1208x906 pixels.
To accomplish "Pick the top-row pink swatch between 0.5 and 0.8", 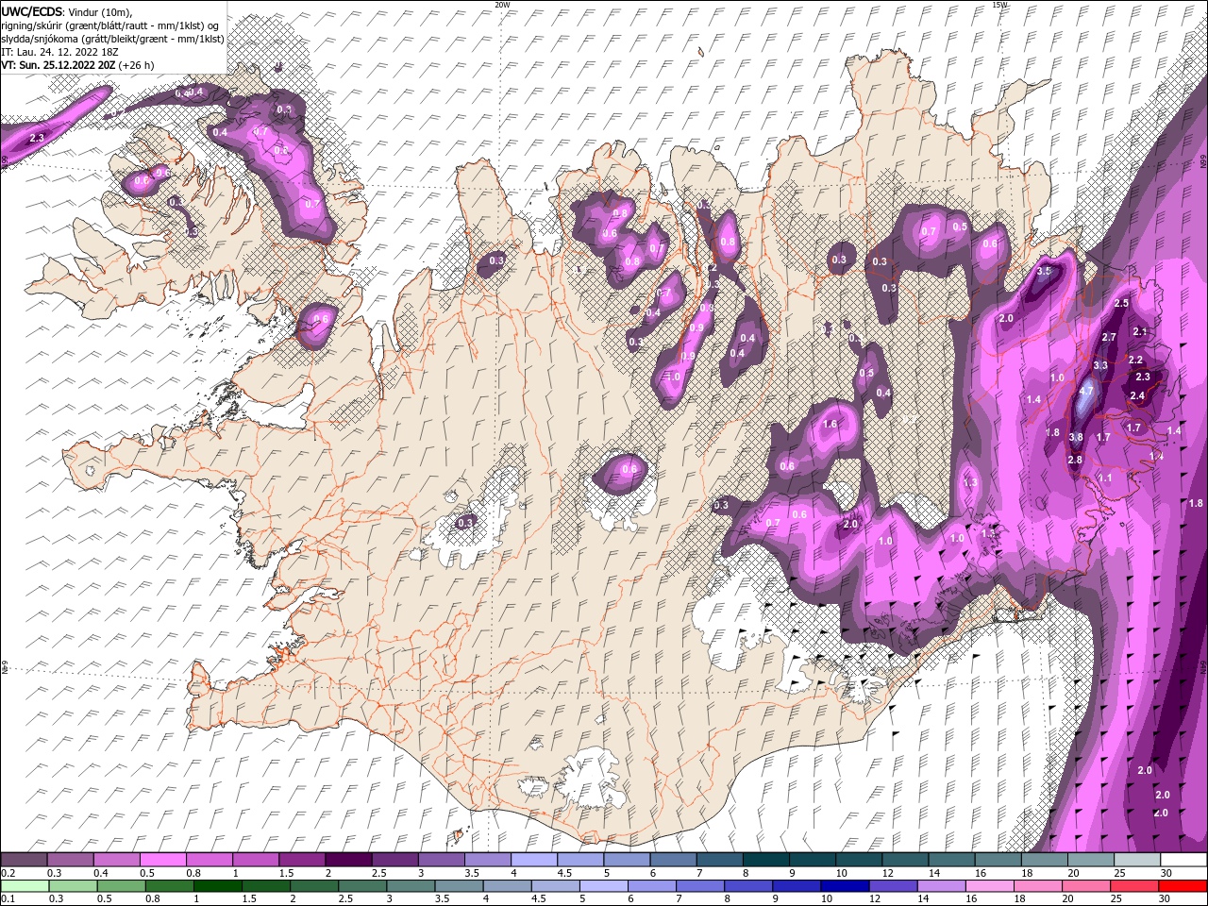I will click(x=162, y=860).
